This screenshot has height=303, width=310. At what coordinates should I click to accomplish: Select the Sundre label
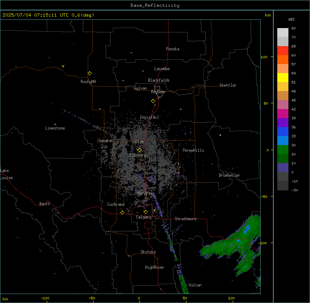[105, 141]
